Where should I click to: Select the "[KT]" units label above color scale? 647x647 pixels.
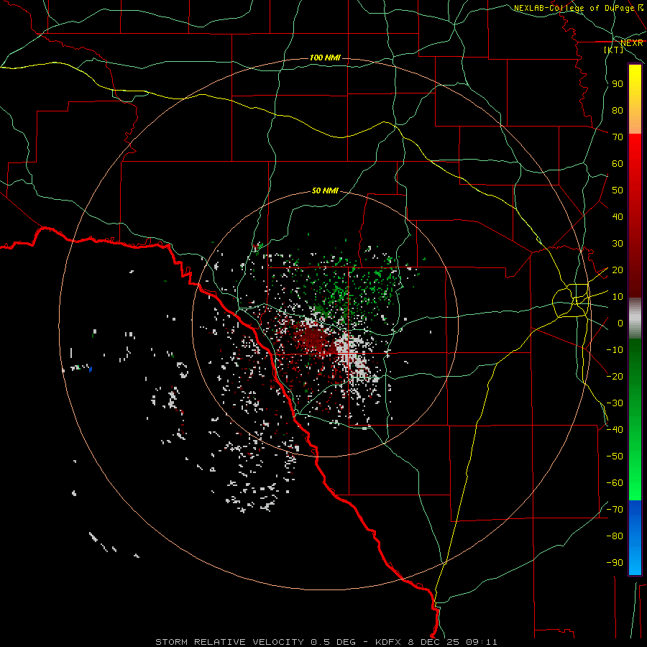(614, 50)
